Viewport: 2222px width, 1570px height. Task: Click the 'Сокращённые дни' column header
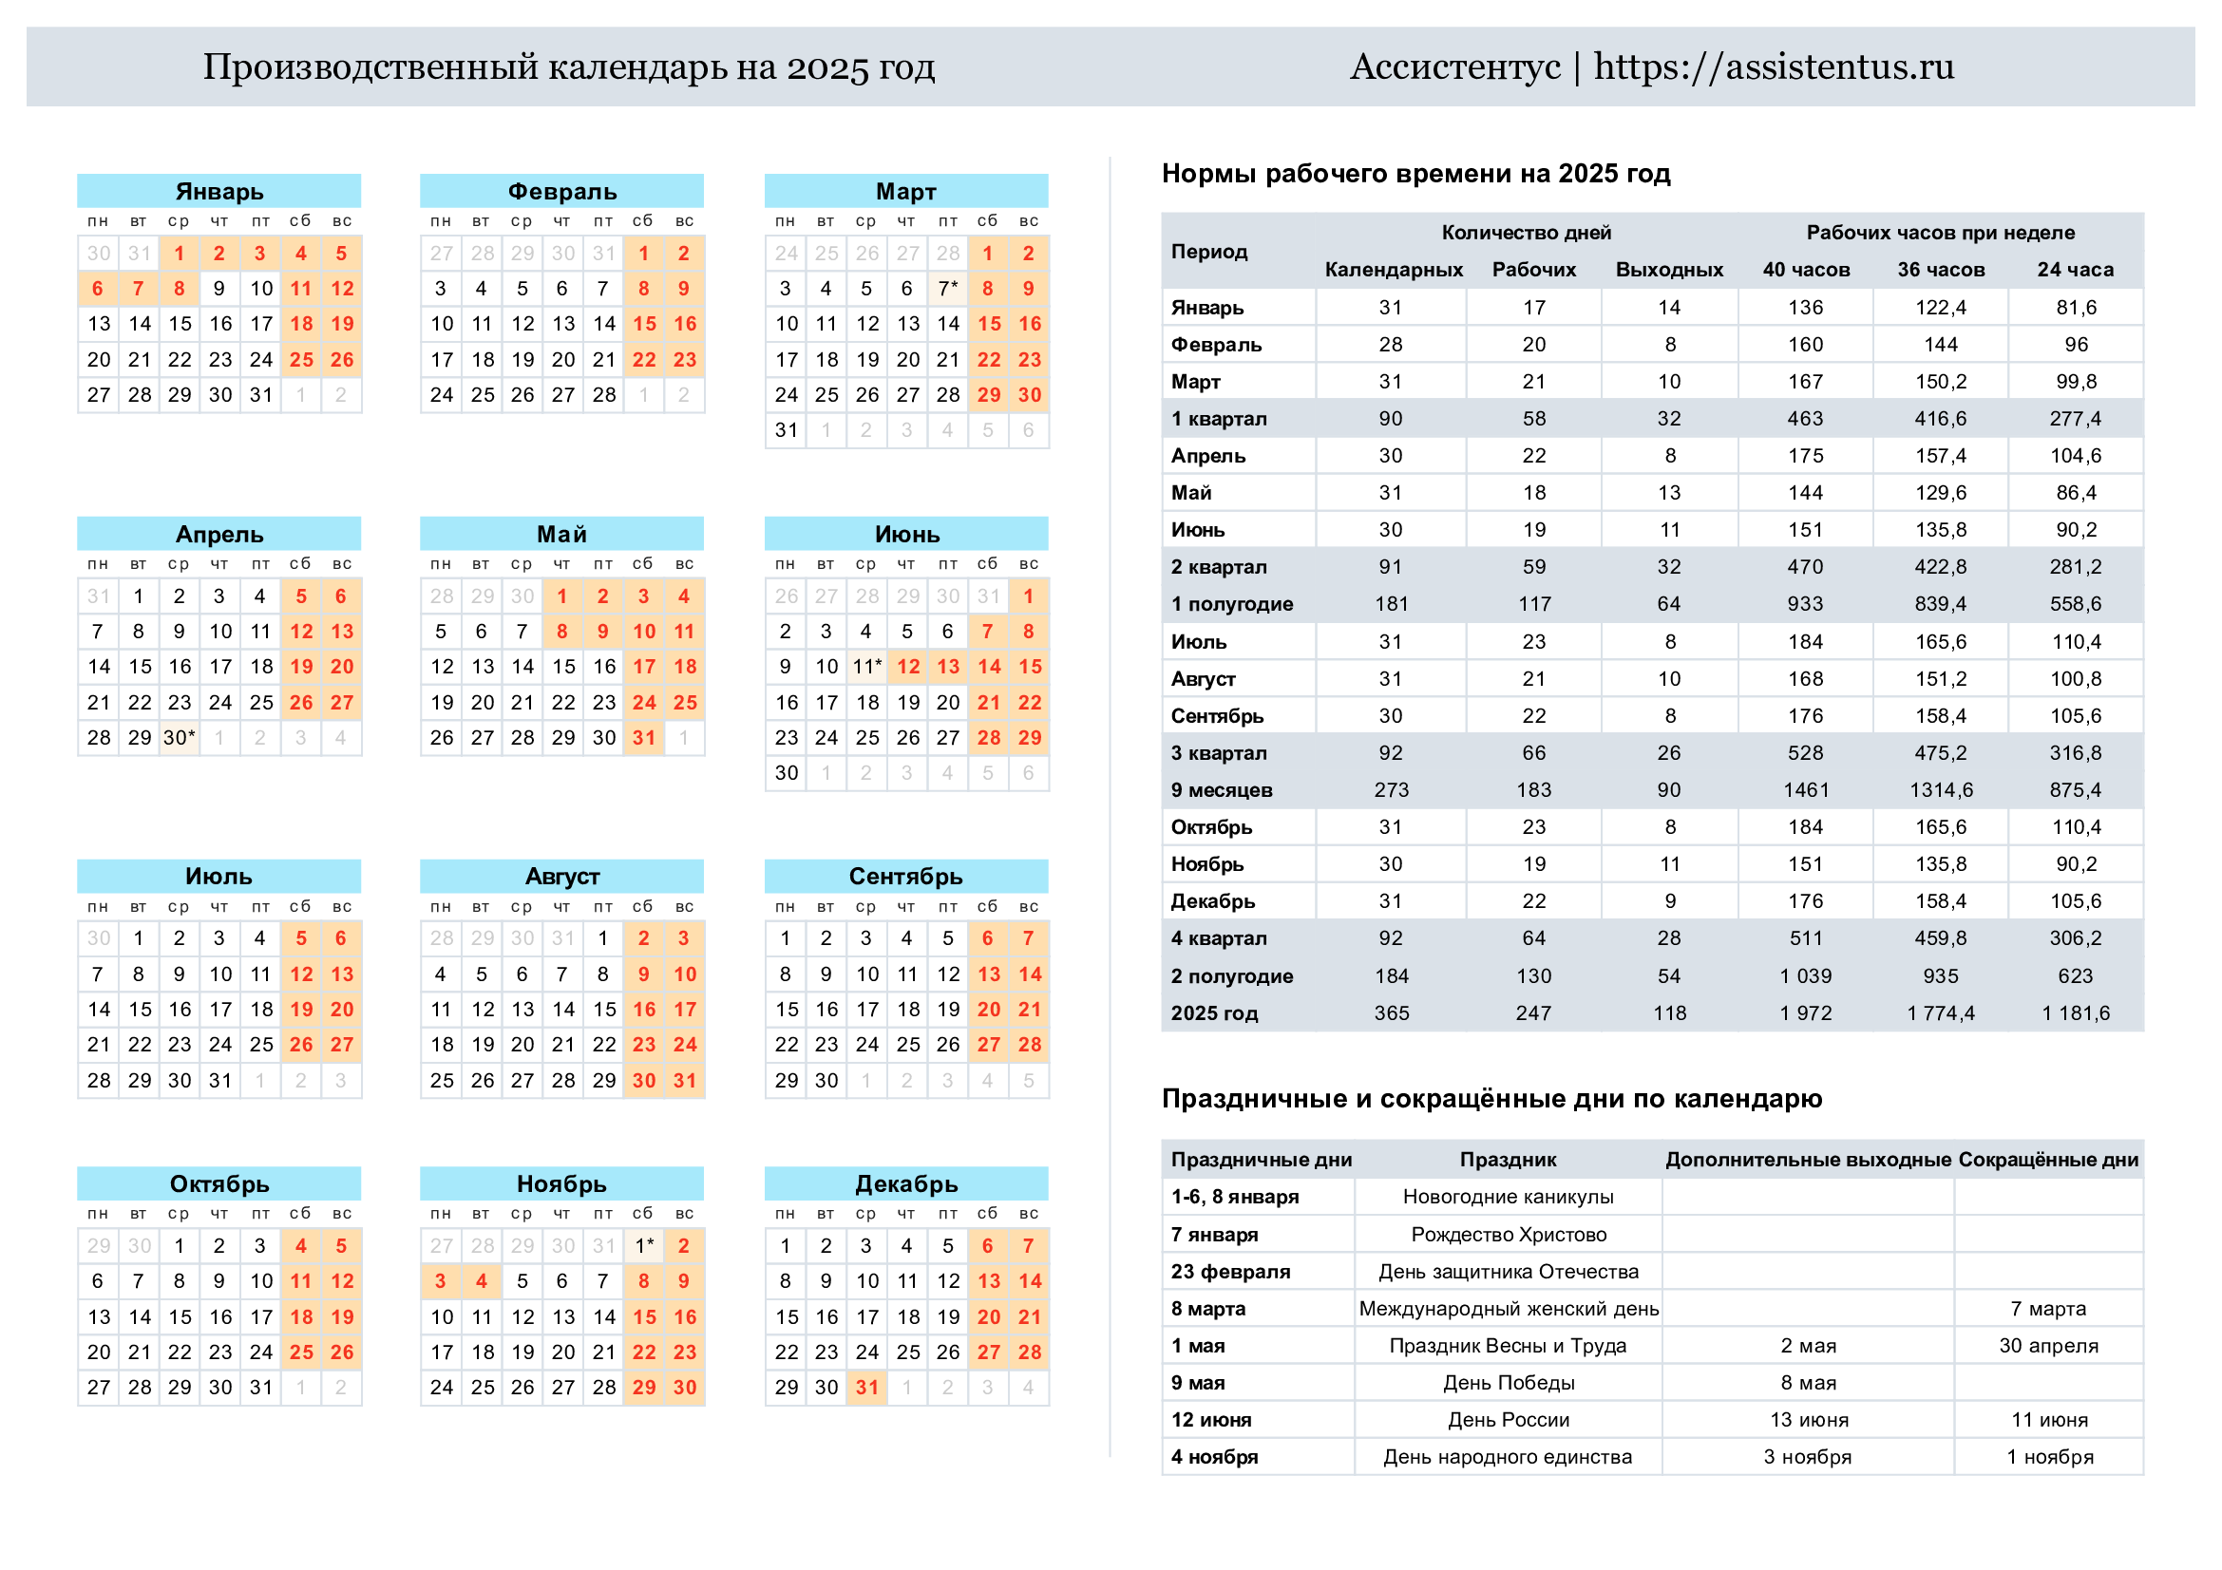click(2048, 1160)
